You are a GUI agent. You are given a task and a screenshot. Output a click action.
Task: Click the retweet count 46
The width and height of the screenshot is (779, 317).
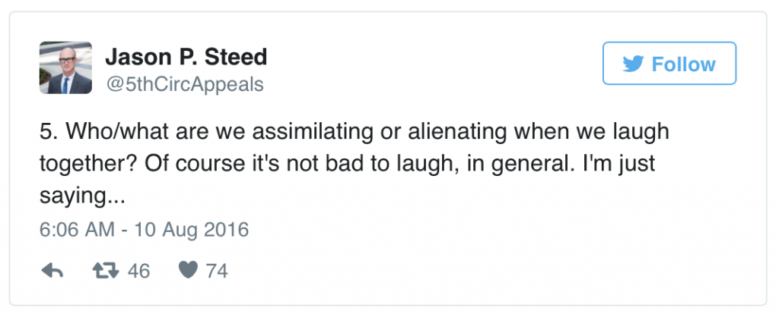139,271
